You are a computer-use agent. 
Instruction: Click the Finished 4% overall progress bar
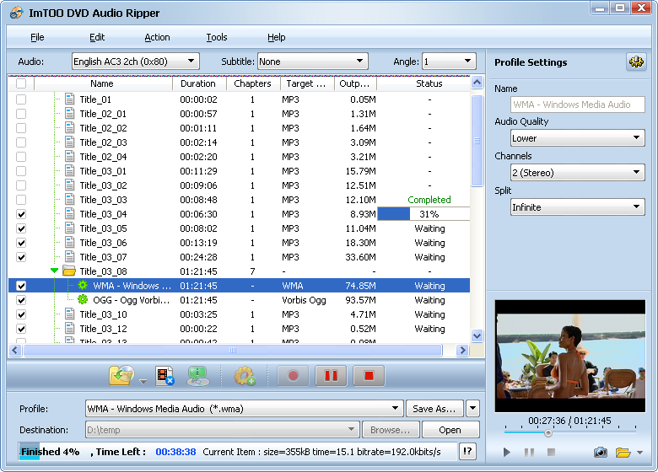click(237, 452)
